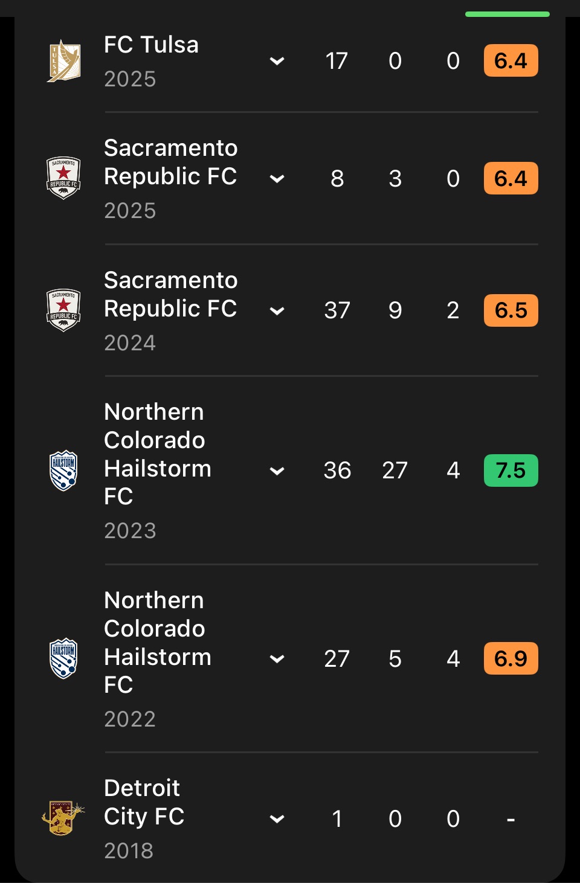Tap 27 goals stat for Hailstorm 2023

point(395,470)
